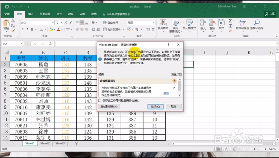Click the increase decimal icon
The width and height of the screenshot is (279, 158).
148,29
